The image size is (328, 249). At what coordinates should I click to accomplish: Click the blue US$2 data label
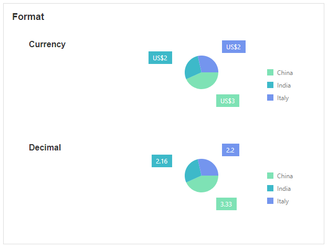click(x=234, y=47)
